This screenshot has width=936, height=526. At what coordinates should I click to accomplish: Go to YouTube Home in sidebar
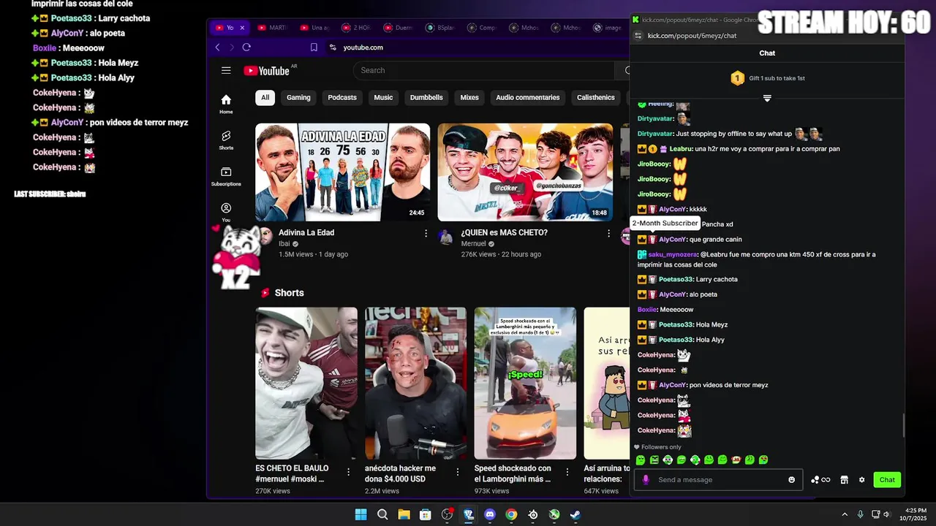click(226, 104)
